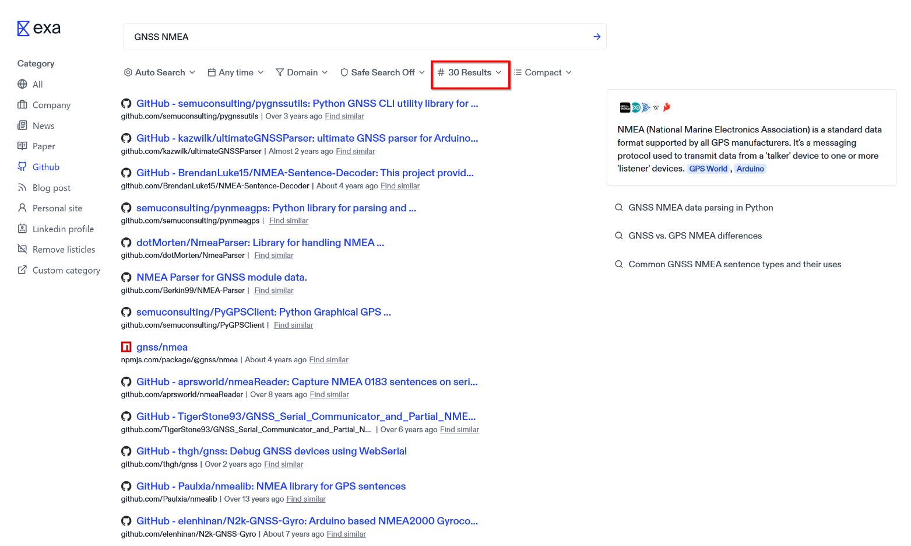Click the Custom category icon in sidebar

click(22, 270)
